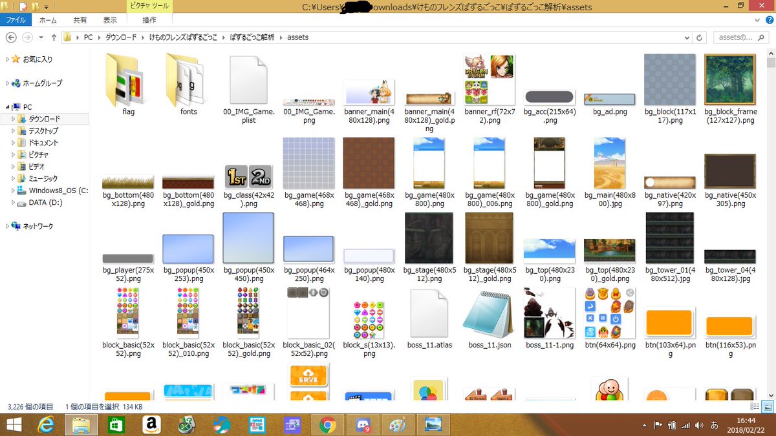Viewport: 776px width, 436px height.
Task: Select bg_native(450x305).png thumbnail
Action: click(x=730, y=171)
